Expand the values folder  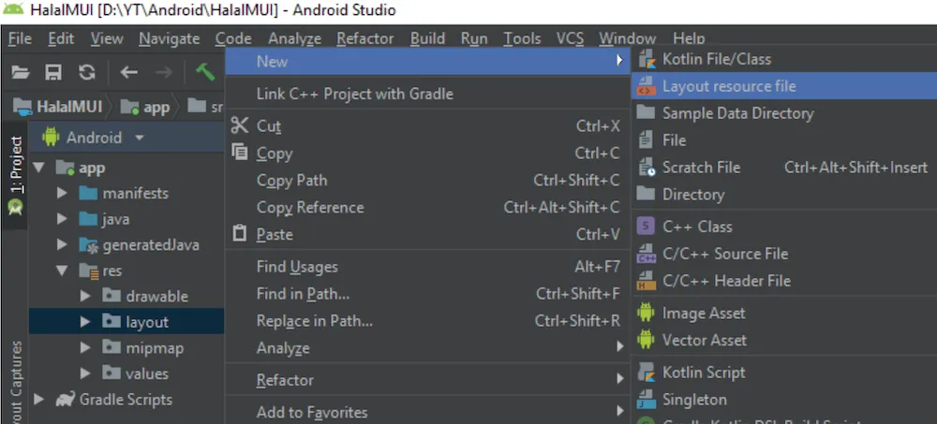tap(85, 373)
